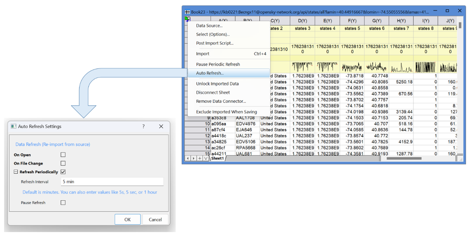470x235 pixels.
Task: Click the Data Connector icon in worksheet corner
Action: (188, 19)
